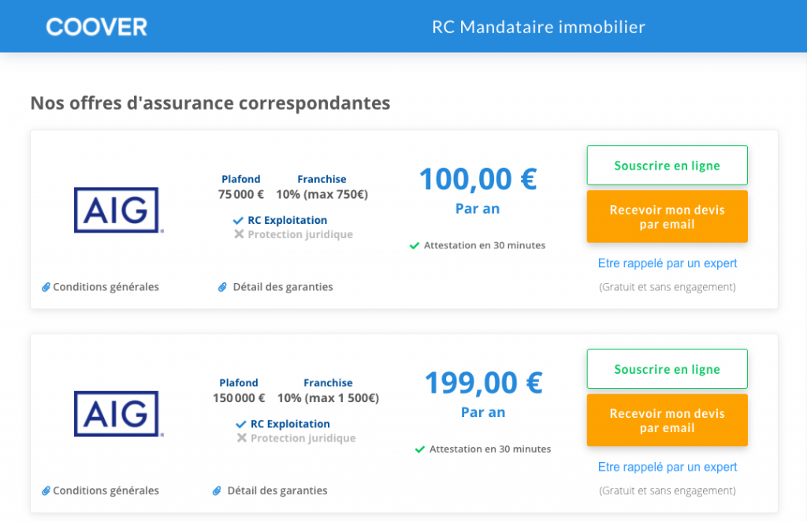
Task: Click the paperclip icon beside the second Détail des garanties
Action: tap(217, 491)
